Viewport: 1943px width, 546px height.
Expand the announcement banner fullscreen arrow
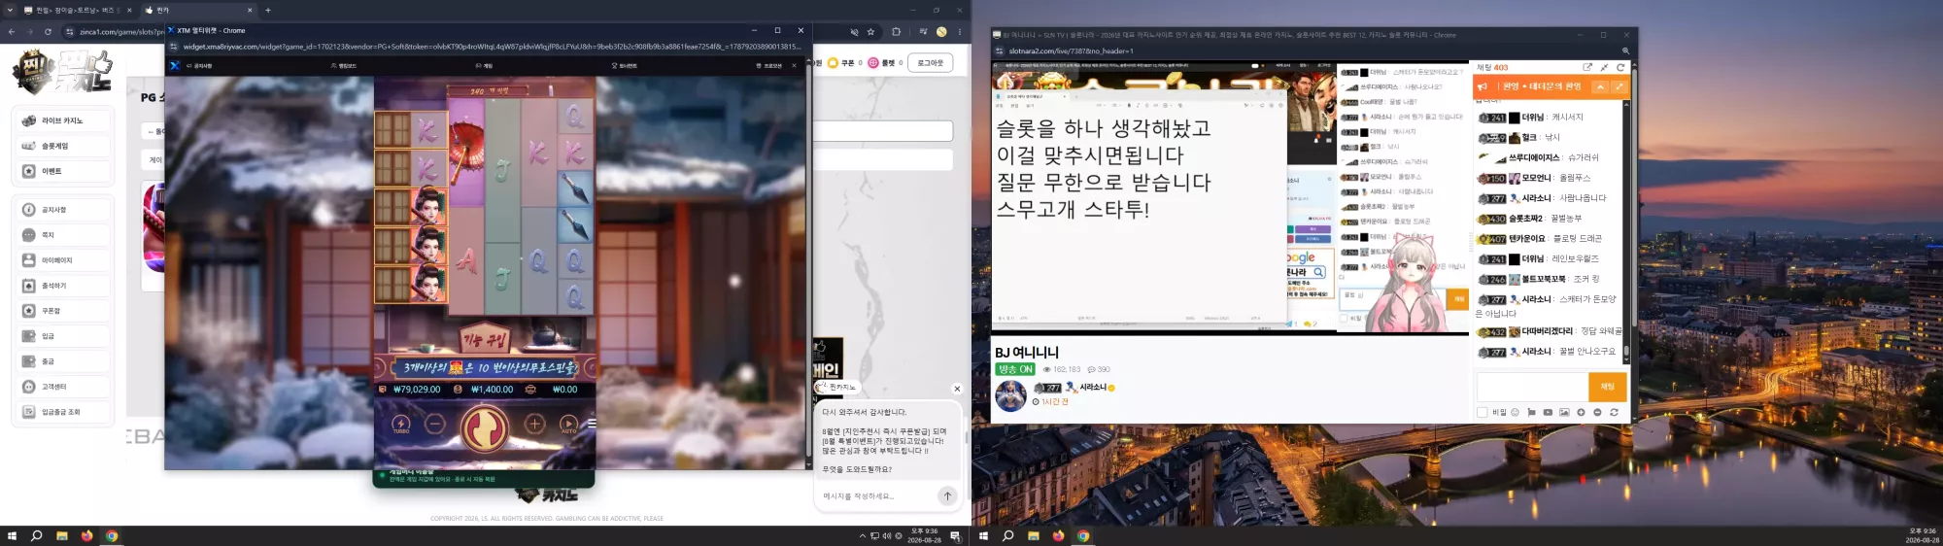1619,86
